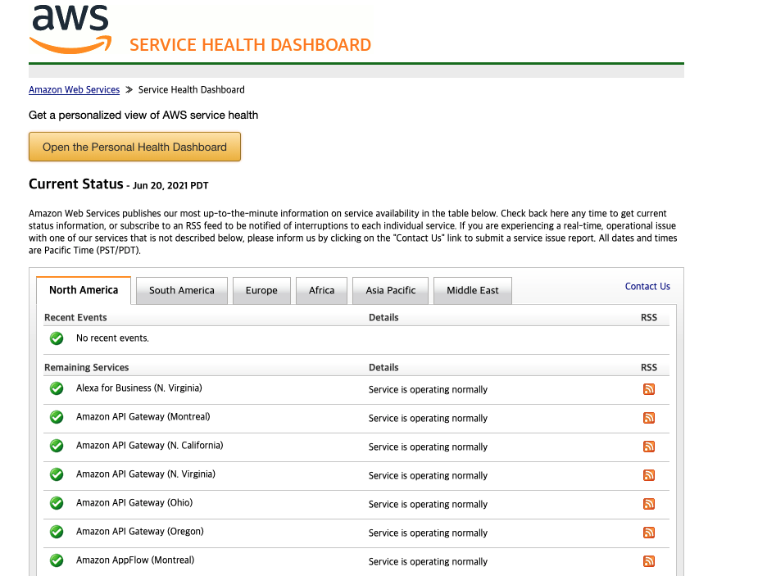Click green check icon beside No recent events
This screenshot has width=767, height=576.
click(57, 338)
